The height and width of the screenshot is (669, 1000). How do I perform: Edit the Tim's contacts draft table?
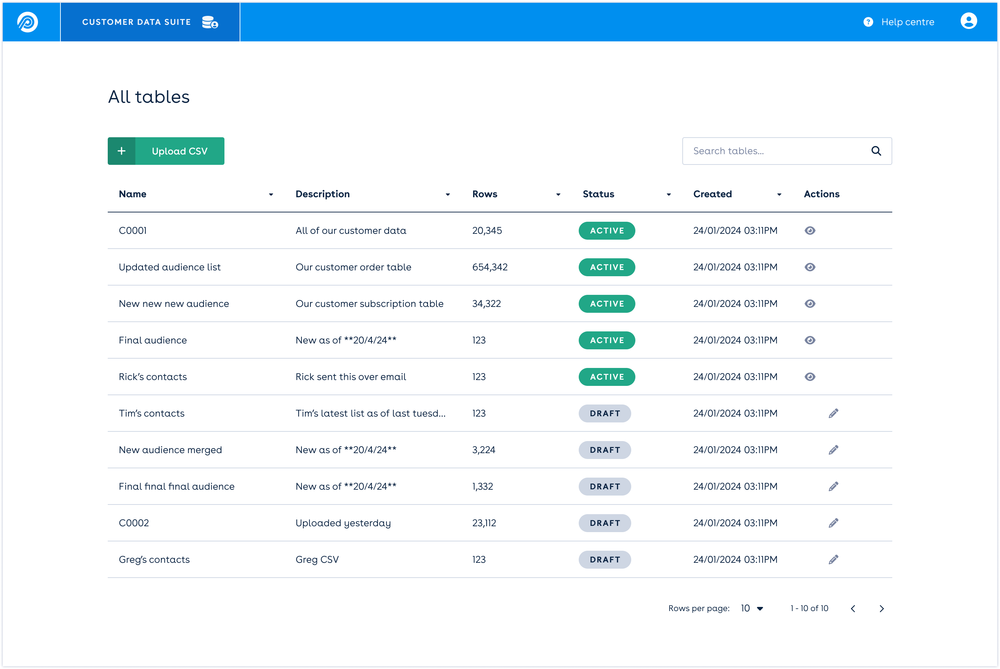833,413
